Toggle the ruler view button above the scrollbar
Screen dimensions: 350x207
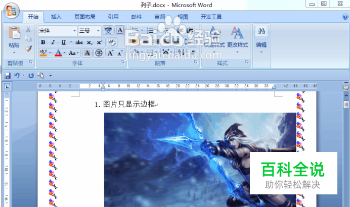[x=346, y=87]
